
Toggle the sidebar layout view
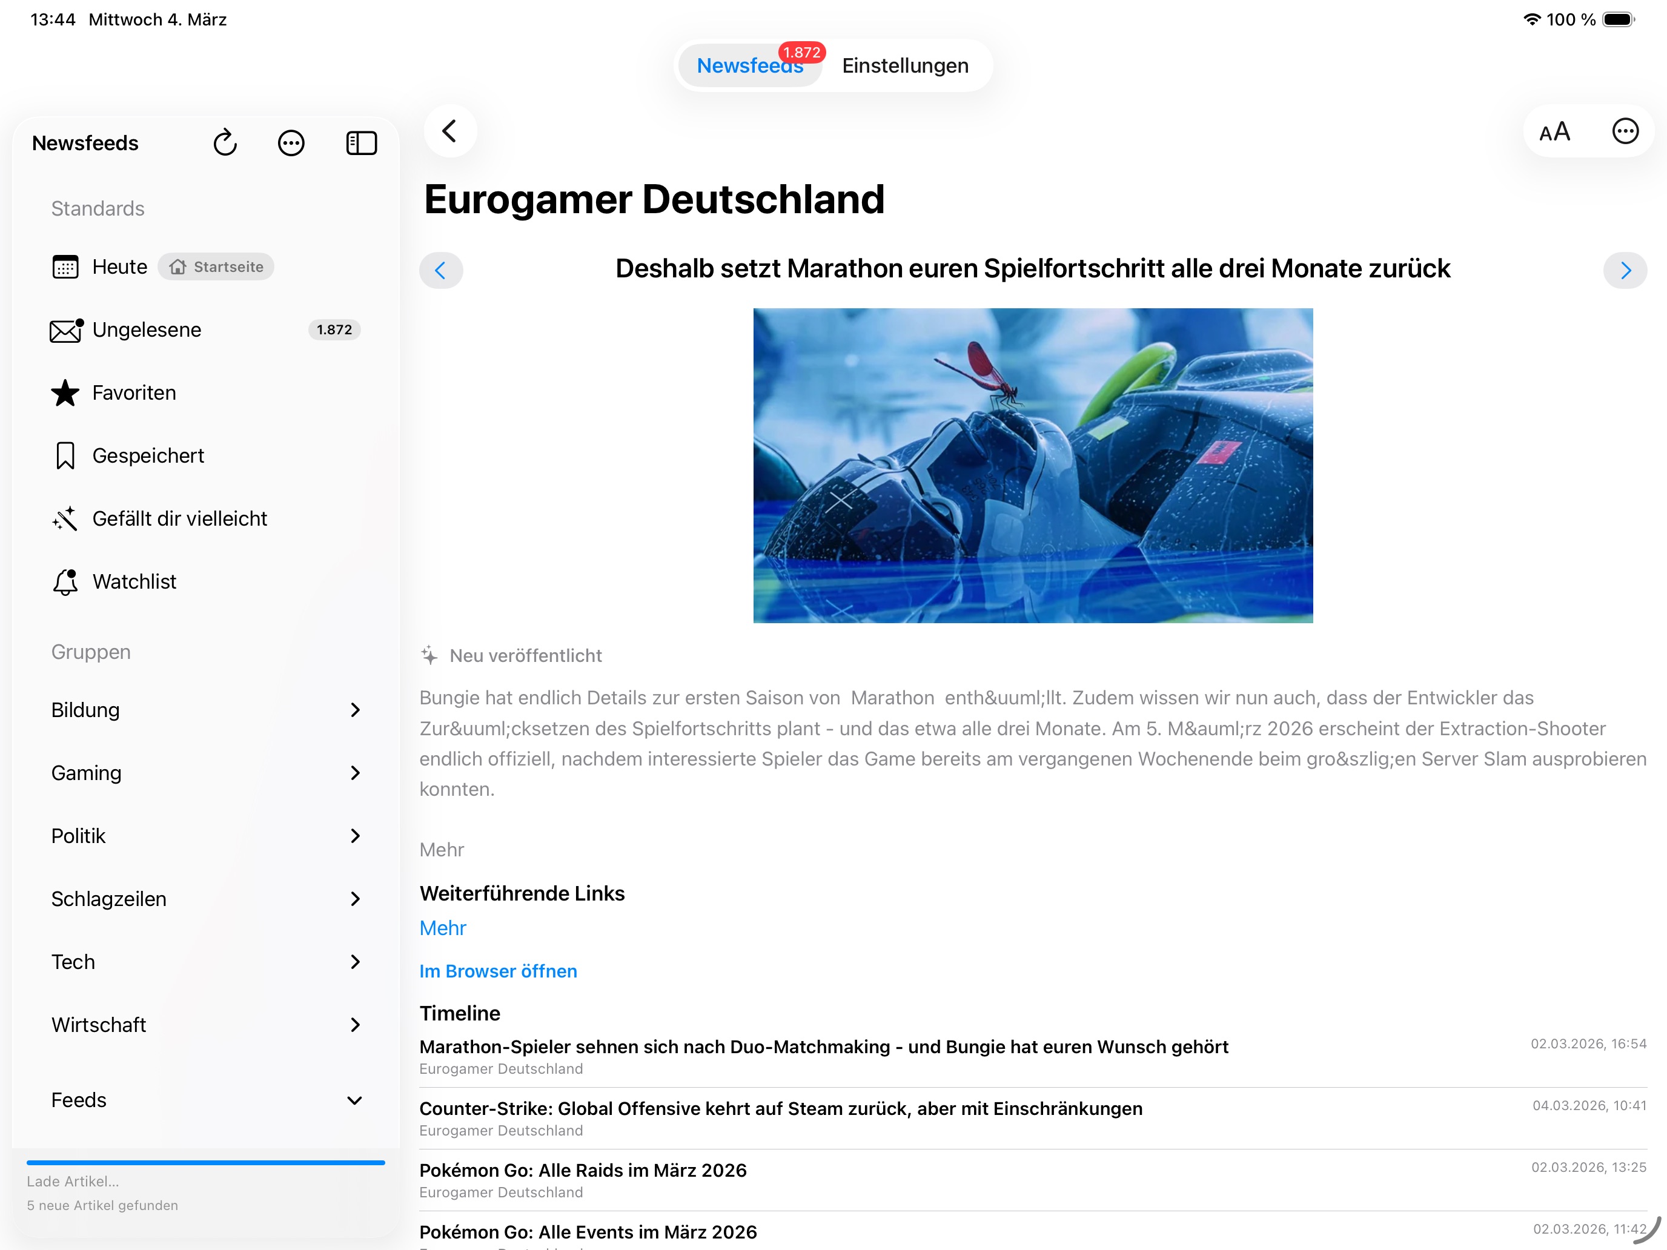click(360, 142)
